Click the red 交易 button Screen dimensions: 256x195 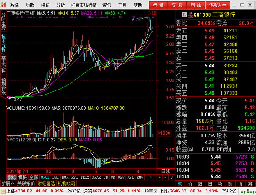point(177,5)
